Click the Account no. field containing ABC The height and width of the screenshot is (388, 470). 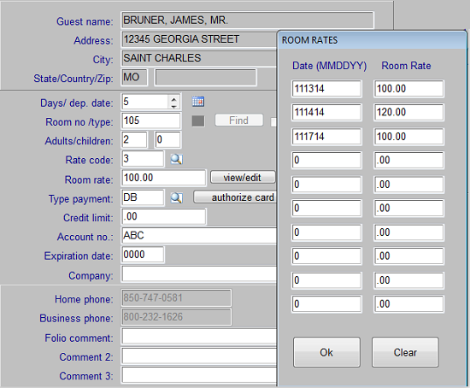pos(199,236)
